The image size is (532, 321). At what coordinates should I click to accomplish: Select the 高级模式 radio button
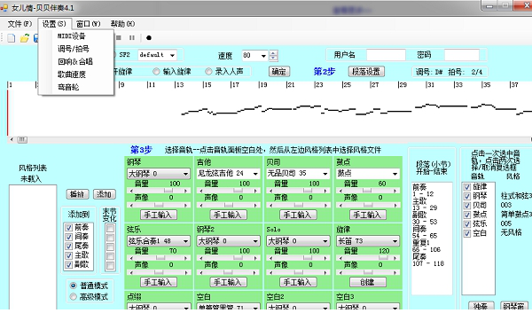click(x=73, y=297)
